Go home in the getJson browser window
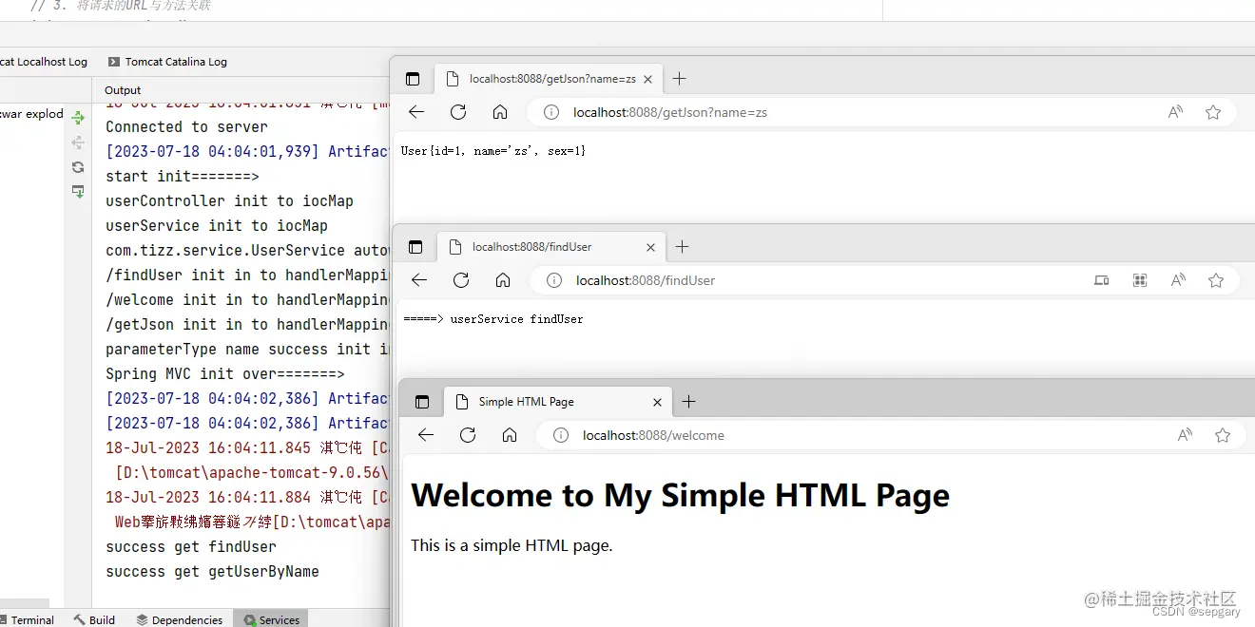The image size is (1255, 627). (x=500, y=112)
